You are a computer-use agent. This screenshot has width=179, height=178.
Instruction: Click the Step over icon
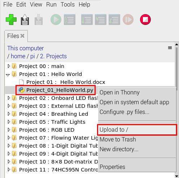[x=87, y=20]
